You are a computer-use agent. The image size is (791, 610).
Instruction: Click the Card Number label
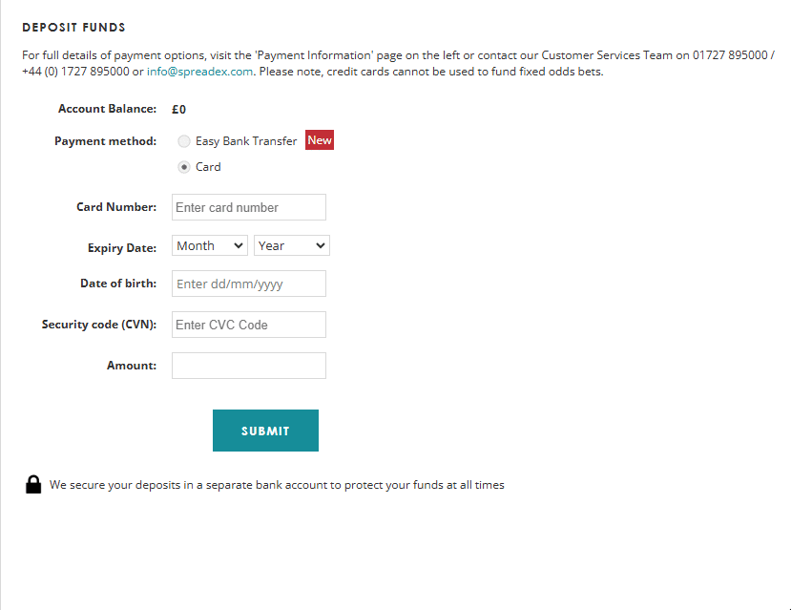coord(116,207)
